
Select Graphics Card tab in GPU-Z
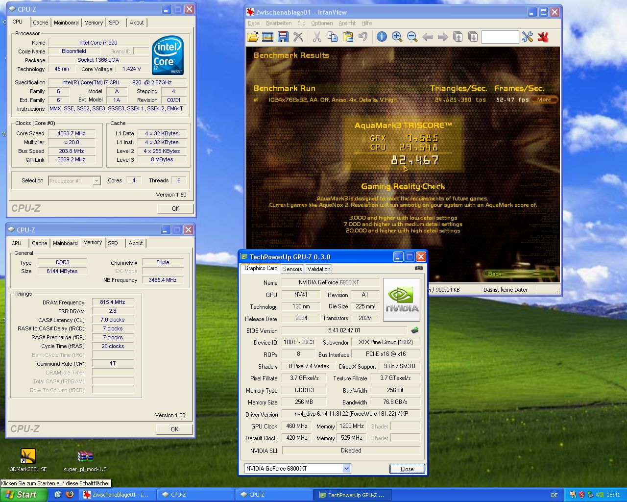[x=261, y=268]
